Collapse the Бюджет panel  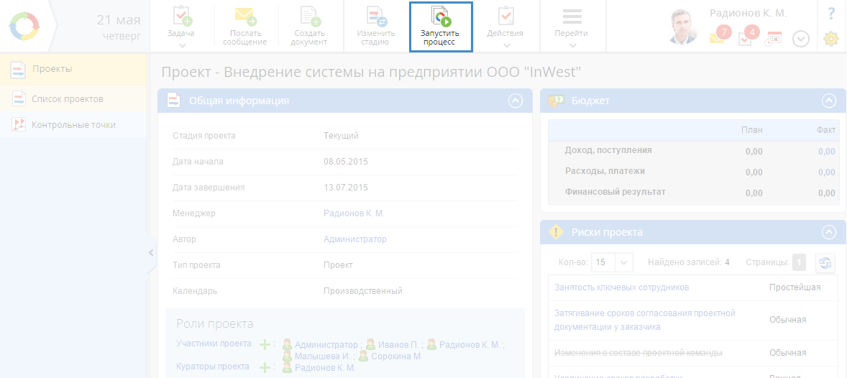829,101
